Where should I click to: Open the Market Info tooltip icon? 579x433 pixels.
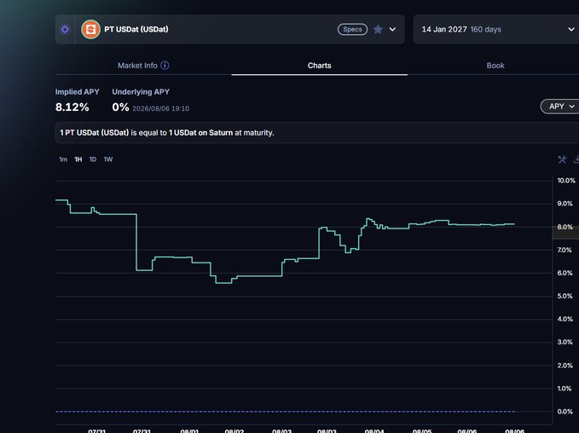point(165,66)
